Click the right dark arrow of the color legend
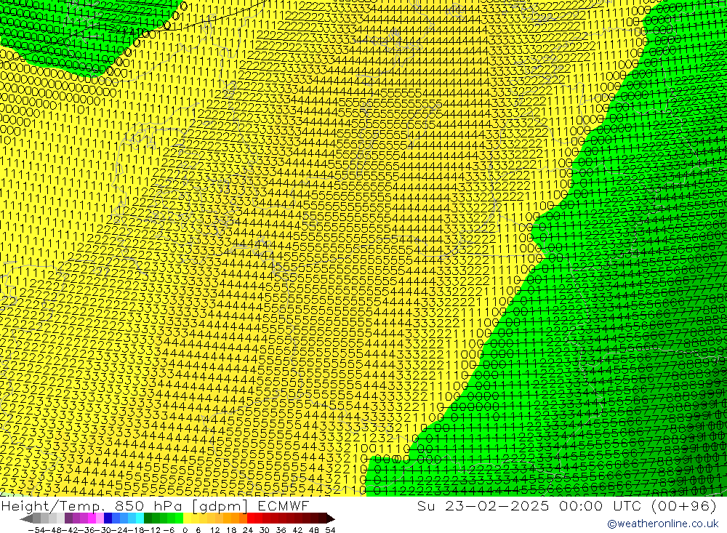Image resolution: width=727 pixels, height=533 pixels. [x=331, y=518]
